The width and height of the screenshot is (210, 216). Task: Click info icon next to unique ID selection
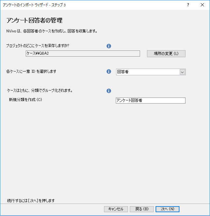pos(109,71)
